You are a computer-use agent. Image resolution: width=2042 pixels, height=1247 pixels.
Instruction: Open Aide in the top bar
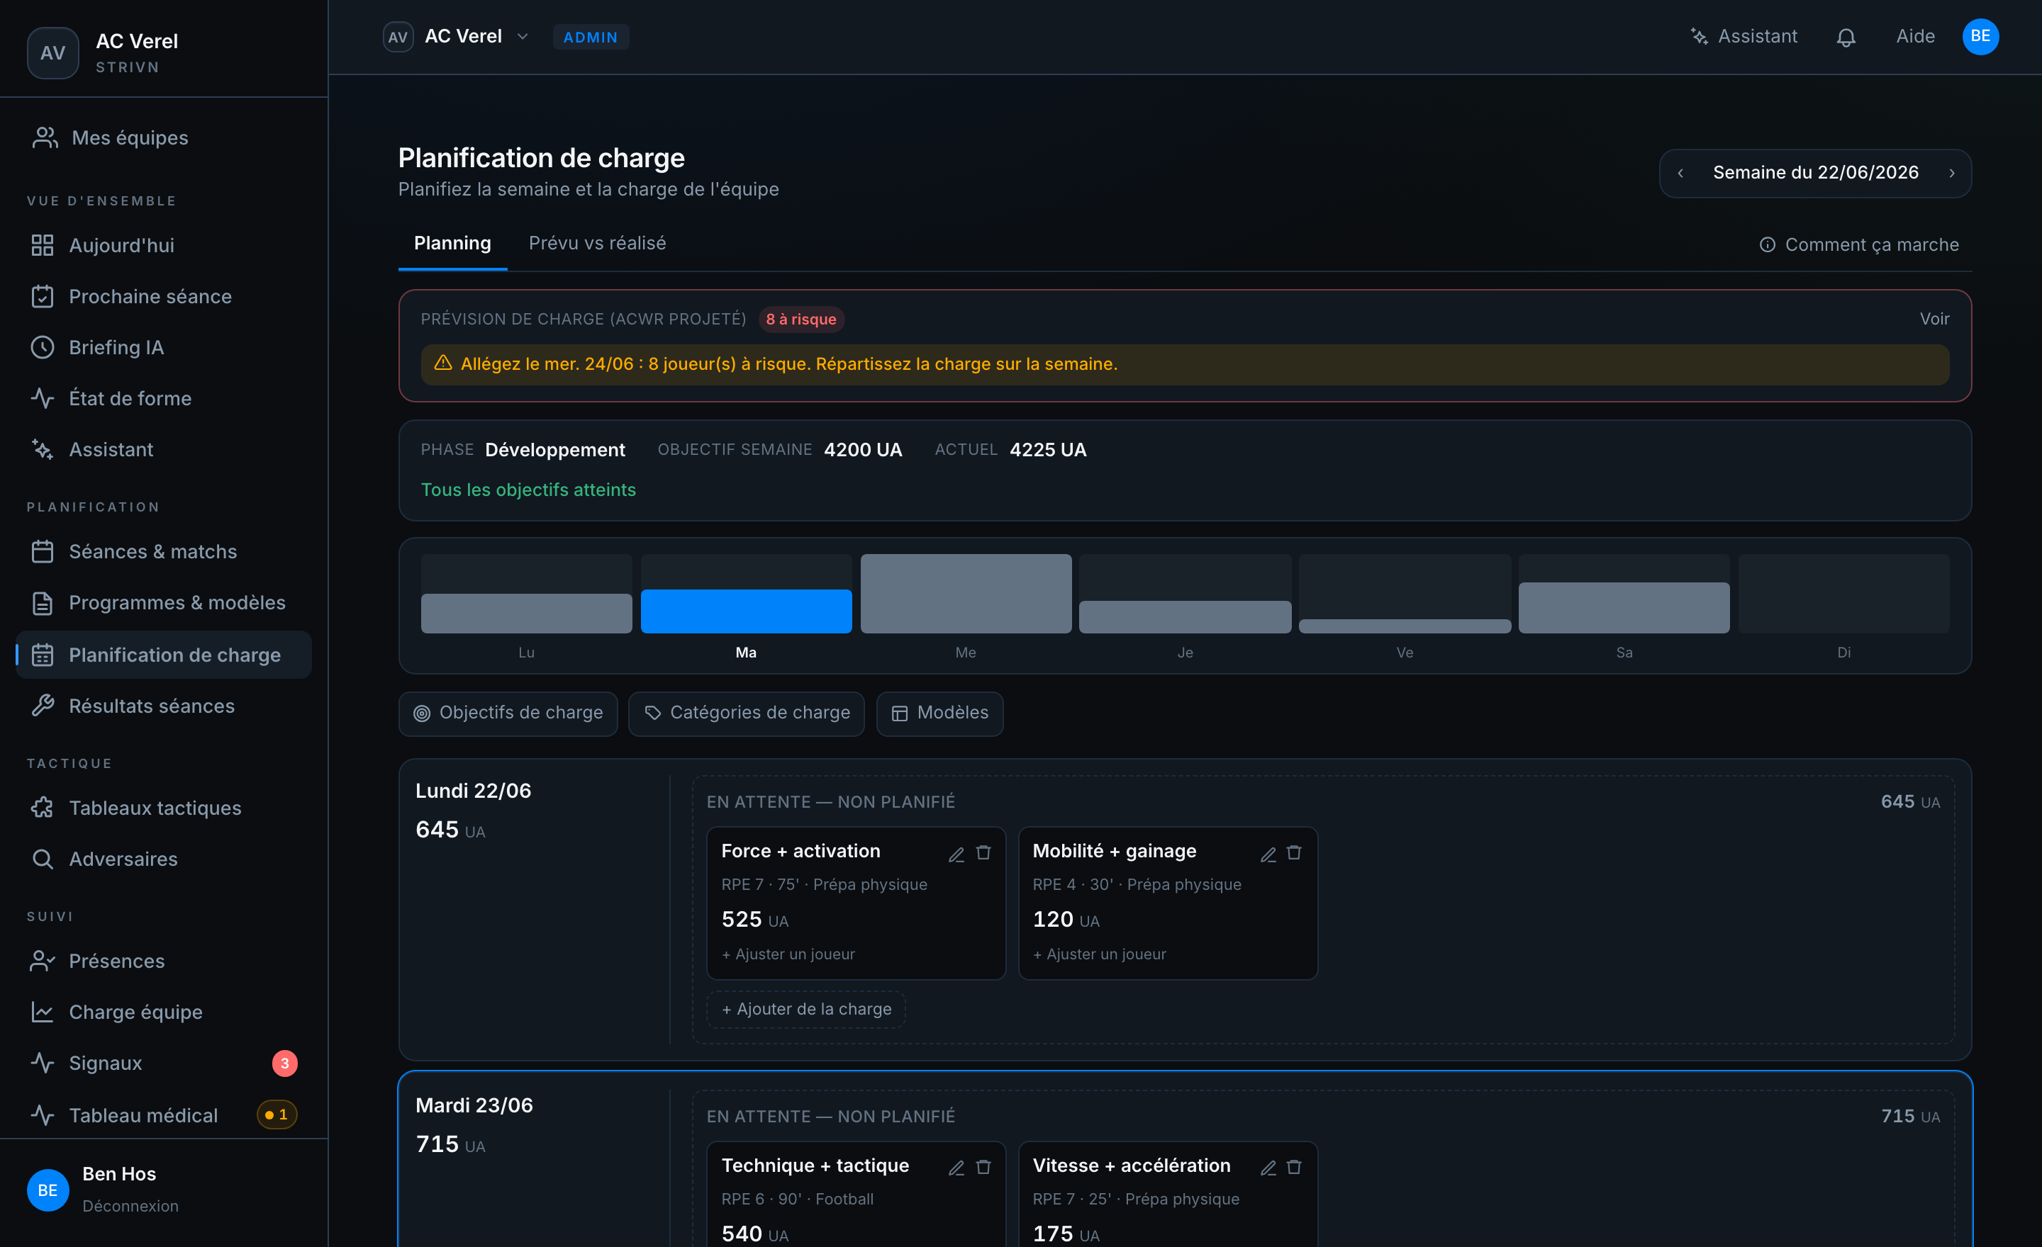click(1915, 36)
